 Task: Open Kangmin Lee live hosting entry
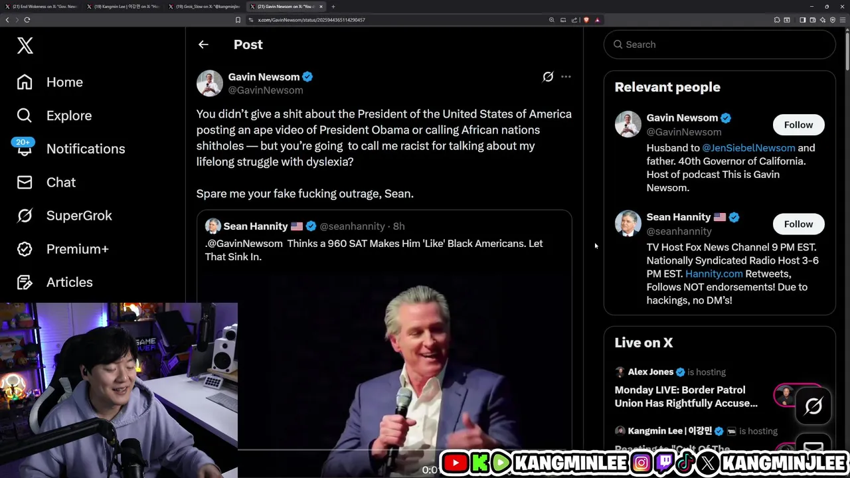[696, 431]
